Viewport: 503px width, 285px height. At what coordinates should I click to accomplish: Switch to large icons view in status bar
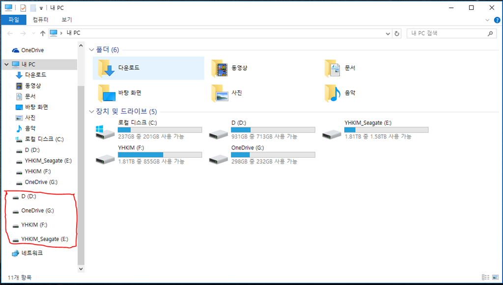496,277
